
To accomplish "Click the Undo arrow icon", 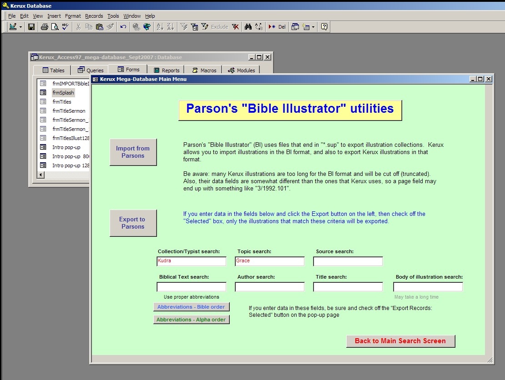I will pos(123,27).
